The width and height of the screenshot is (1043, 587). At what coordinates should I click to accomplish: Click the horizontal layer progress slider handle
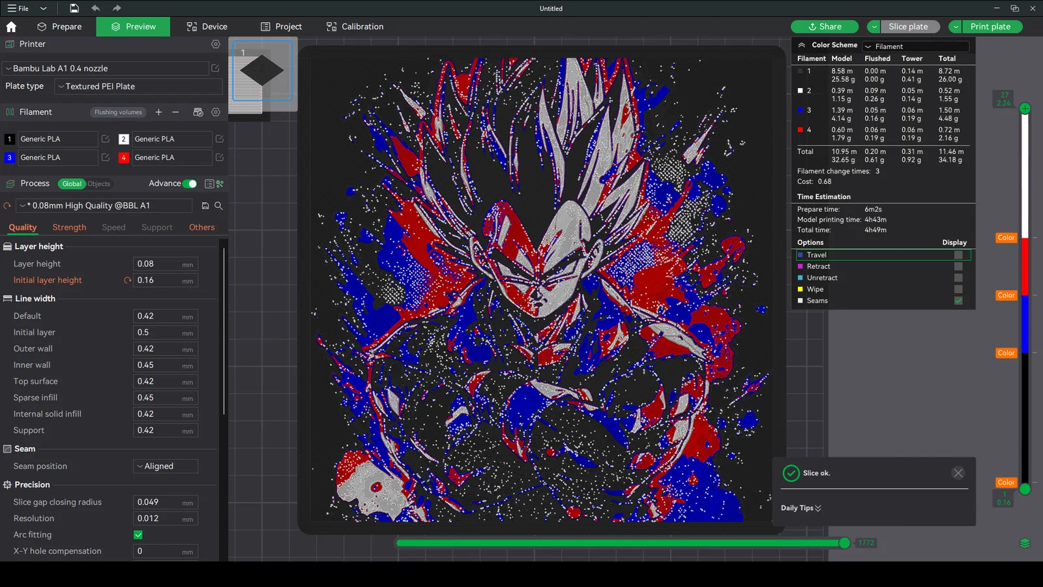coord(844,543)
